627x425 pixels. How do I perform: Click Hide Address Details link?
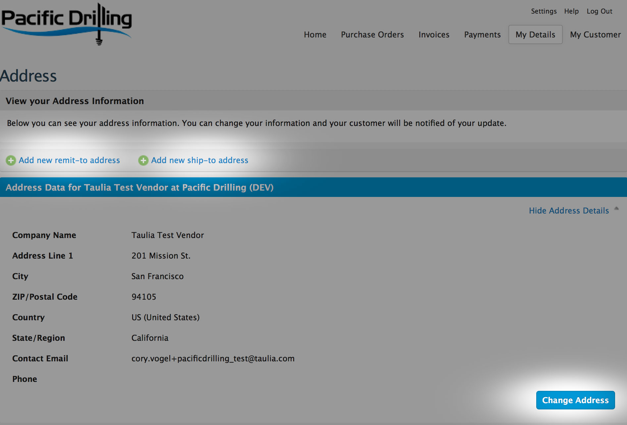click(x=569, y=211)
